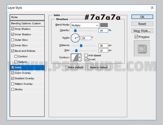Select the Pattern Overlay settings row
The image size is (163, 125).
tap(27, 84)
